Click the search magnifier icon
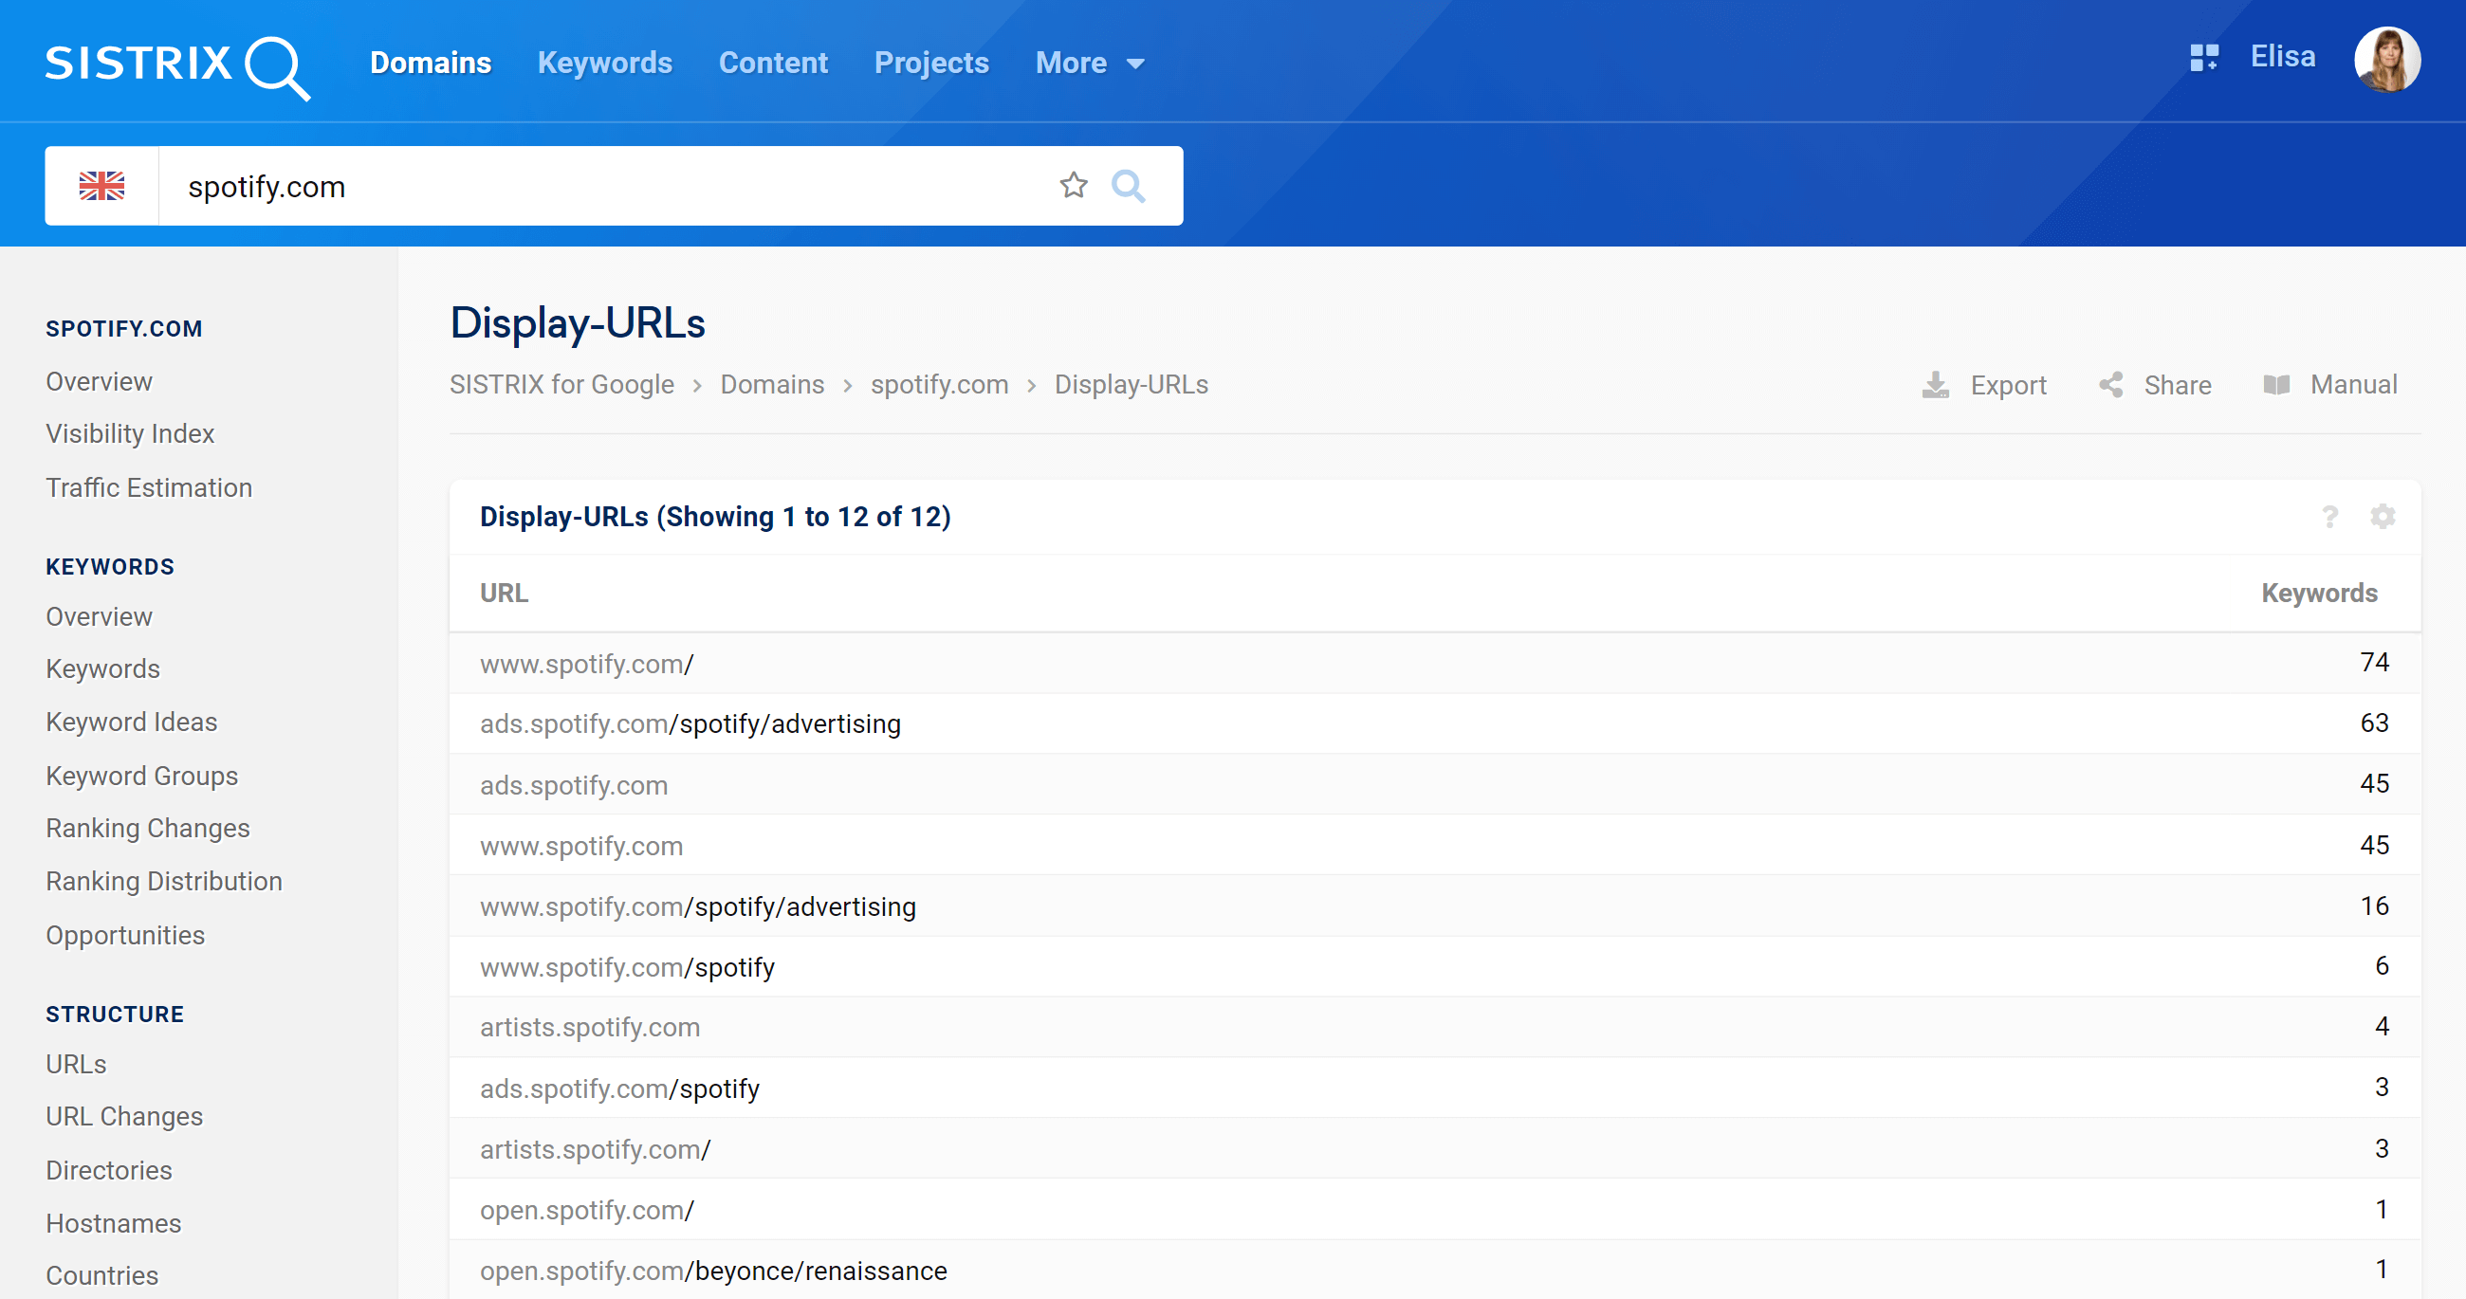Viewport: 2466px width, 1299px height. [1128, 186]
